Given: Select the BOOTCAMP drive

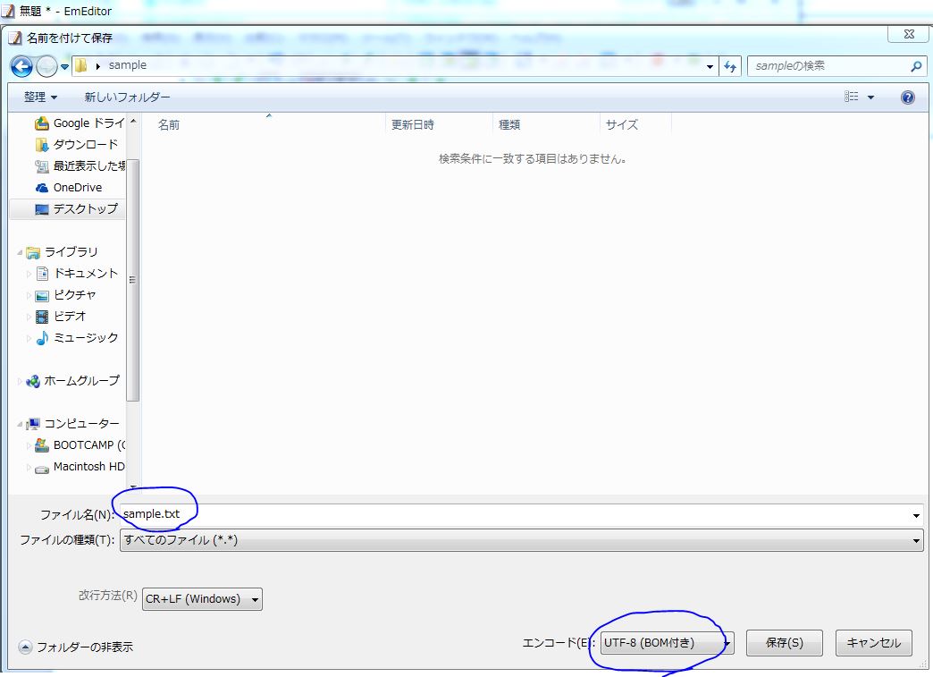Looking at the screenshot, I should tap(89, 444).
